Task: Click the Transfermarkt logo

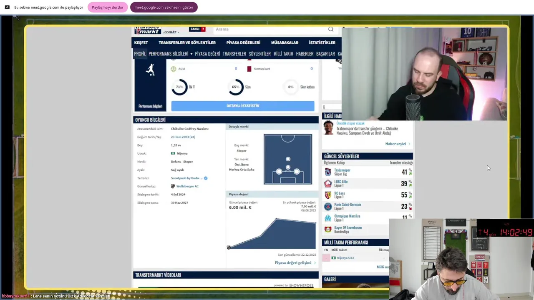Action: pyautogui.click(x=148, y=31)
